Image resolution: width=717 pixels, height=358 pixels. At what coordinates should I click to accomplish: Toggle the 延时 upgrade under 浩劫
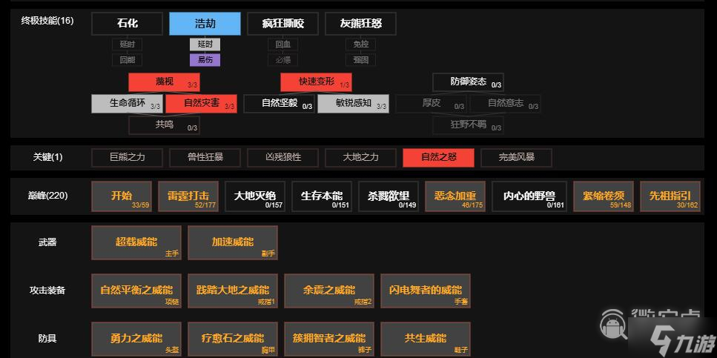click(205, 44)
